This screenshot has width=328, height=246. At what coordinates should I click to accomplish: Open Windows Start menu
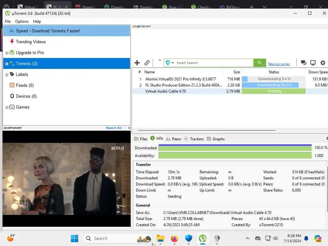tap(74, 238)
